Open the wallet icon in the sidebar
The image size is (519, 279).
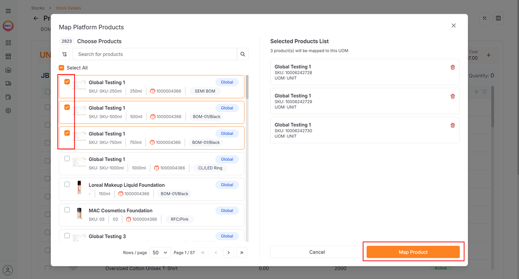(x=8, y=97)
